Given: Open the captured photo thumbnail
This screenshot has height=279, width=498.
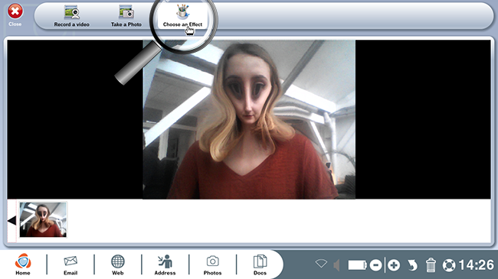Looking at the screenshot, I should (43, 219).
